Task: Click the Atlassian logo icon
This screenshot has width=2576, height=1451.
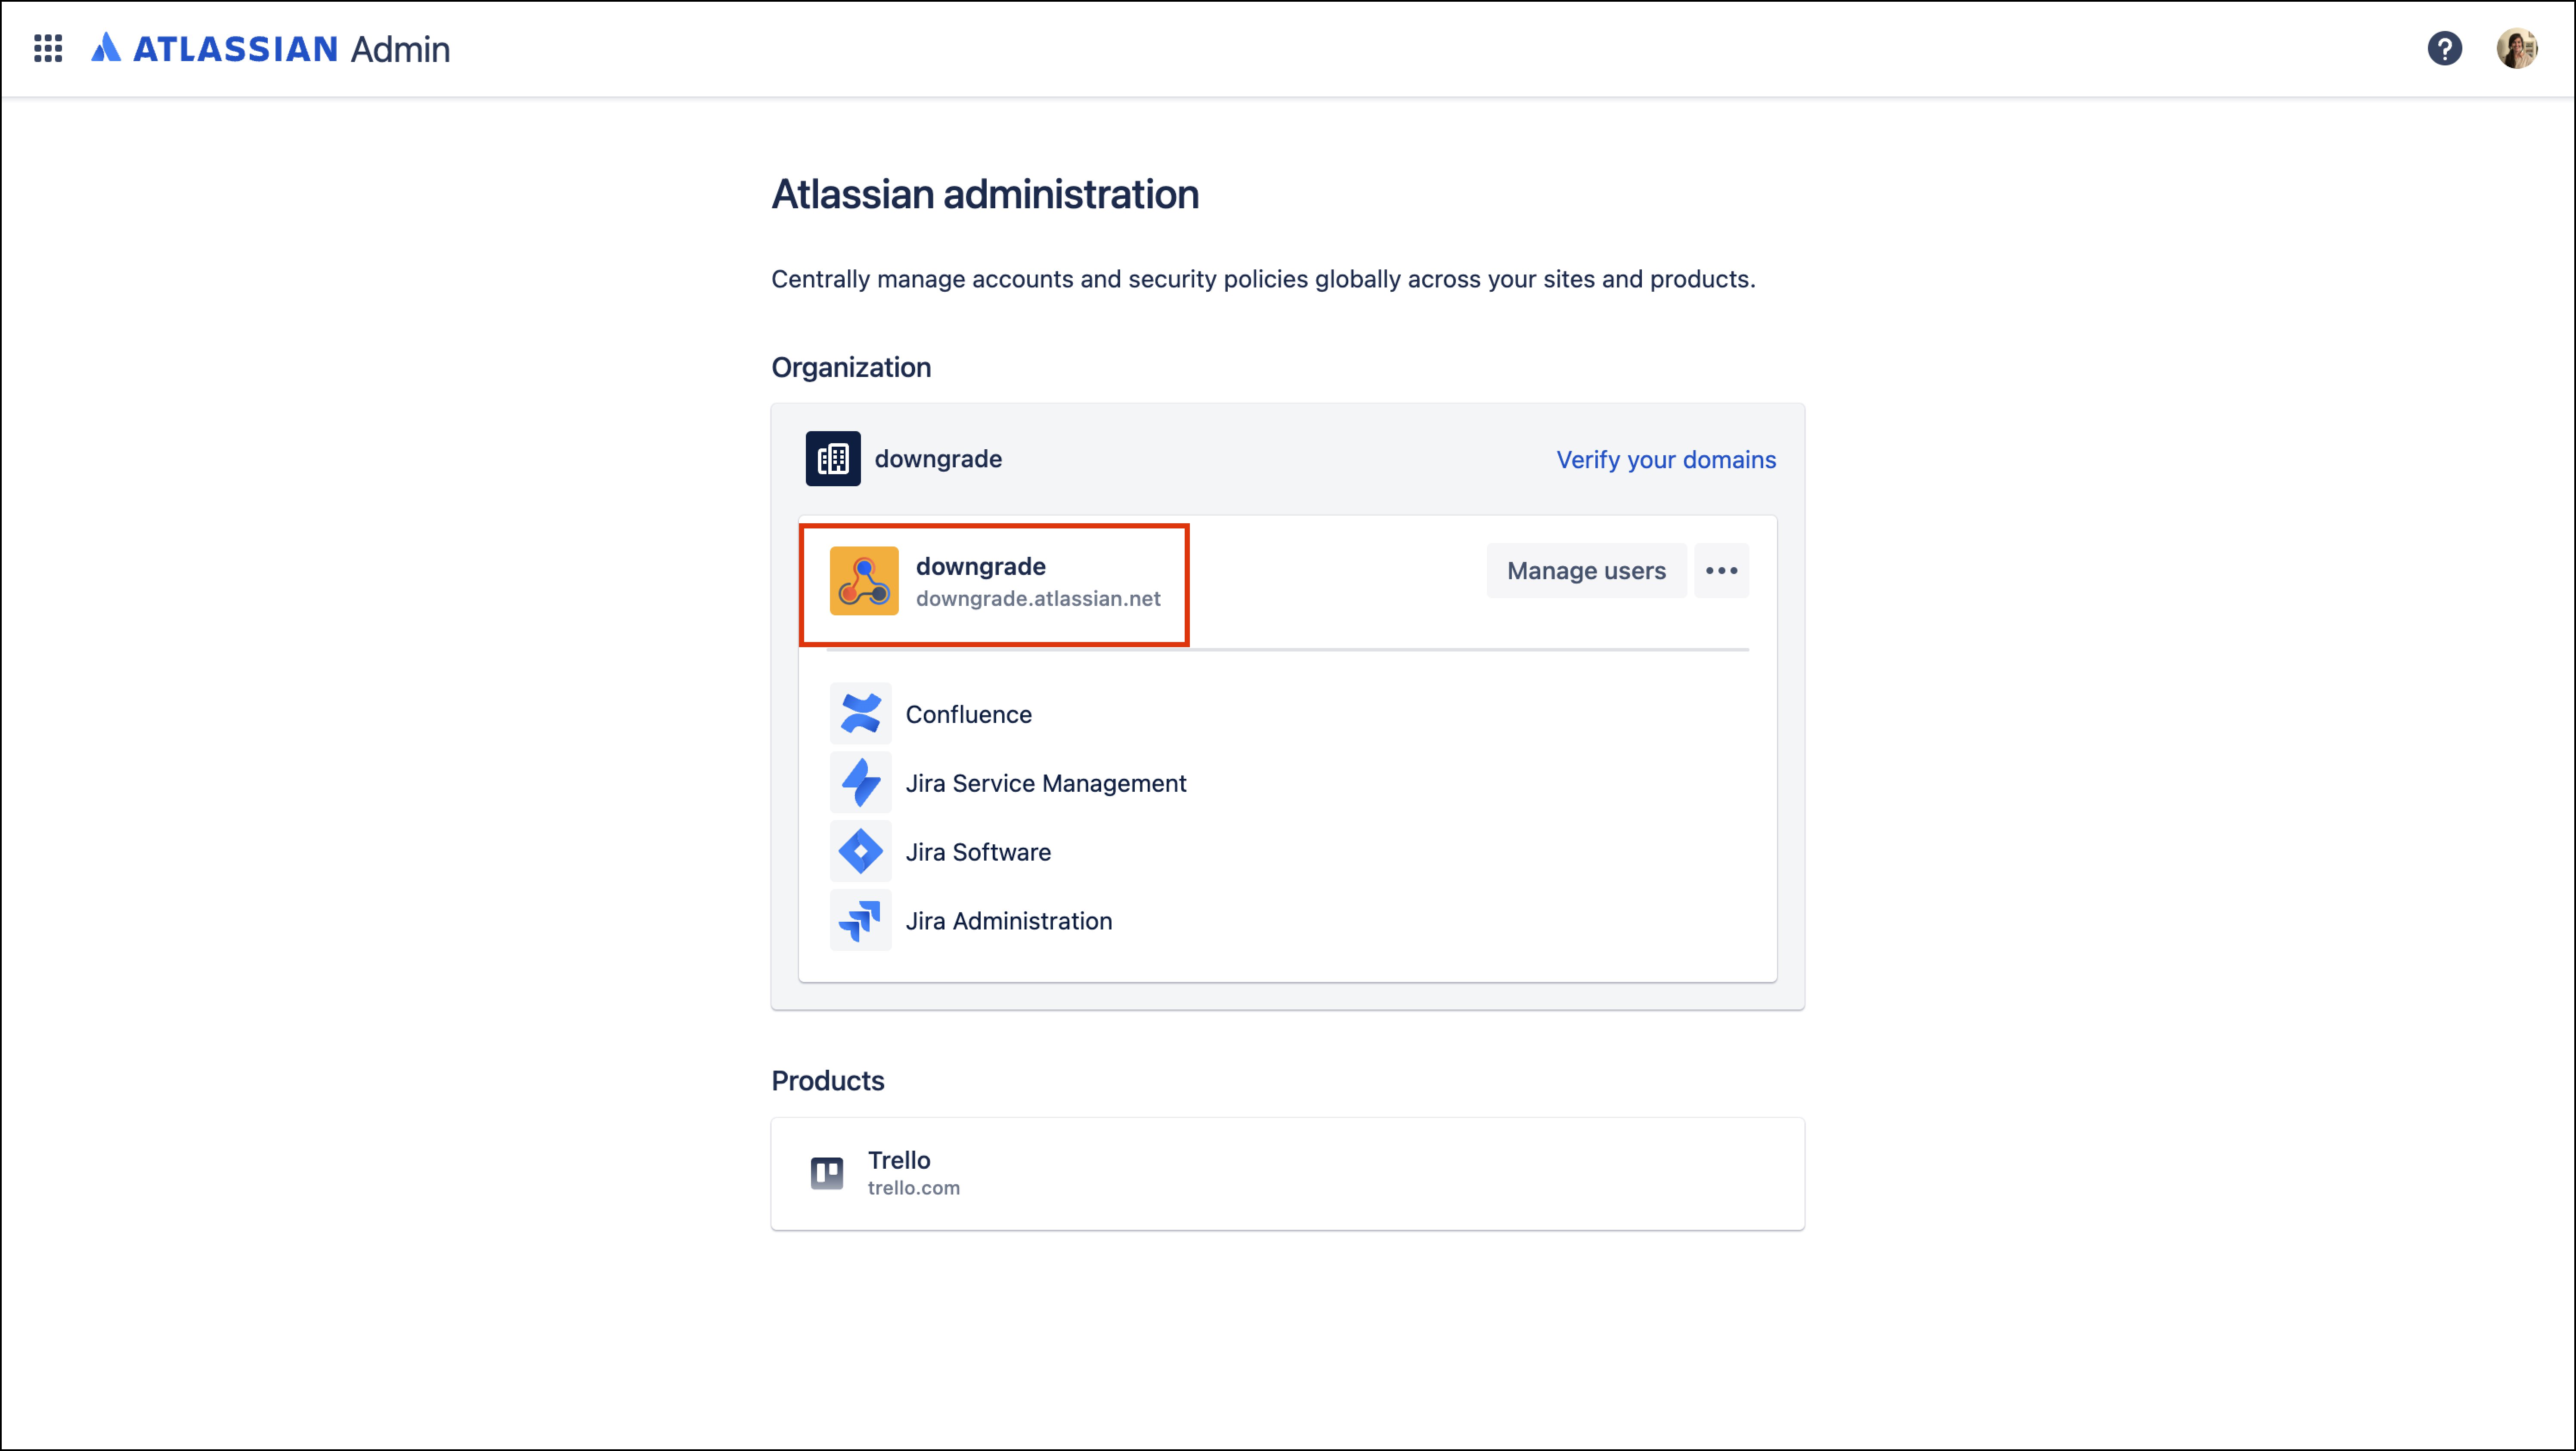Action: tap(105, 48)
